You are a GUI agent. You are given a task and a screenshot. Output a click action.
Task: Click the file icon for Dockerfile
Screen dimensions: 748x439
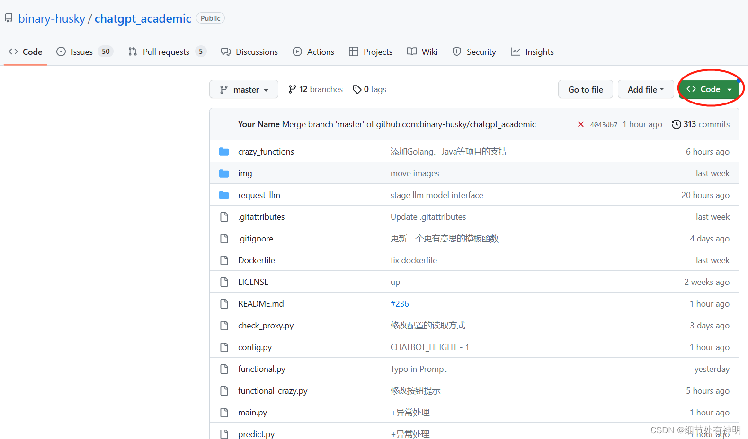pos(224,260)
